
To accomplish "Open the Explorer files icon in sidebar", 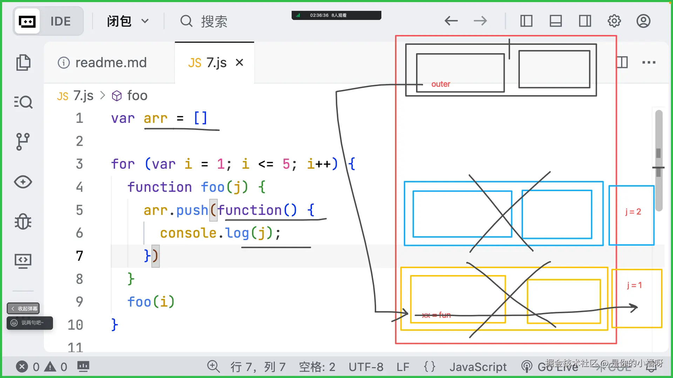I will (x=23, y=63).
